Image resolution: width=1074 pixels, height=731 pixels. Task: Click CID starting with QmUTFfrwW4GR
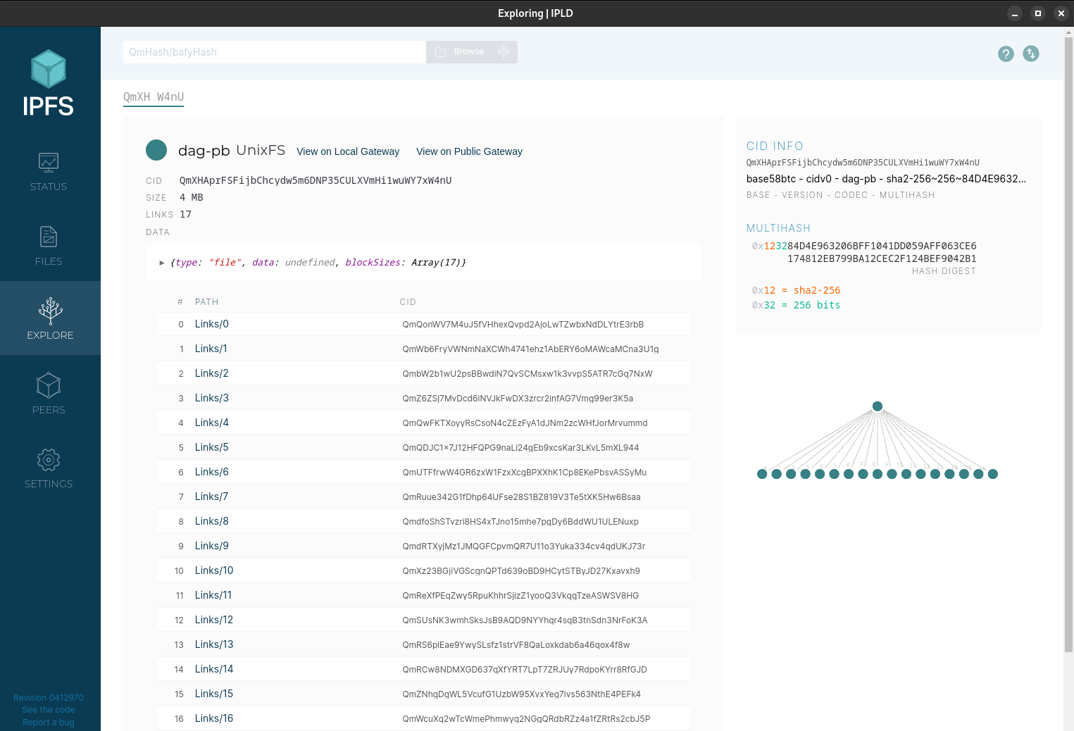(x=525, y=473)
